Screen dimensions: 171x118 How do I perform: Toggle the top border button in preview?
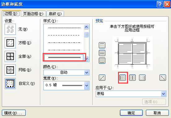[x=102, y=45]
